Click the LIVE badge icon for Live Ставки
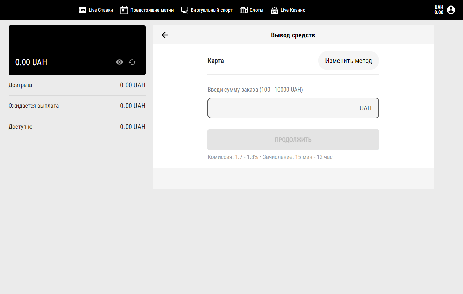463x294 pixels. pyautogui.click(x=82, y=10)
